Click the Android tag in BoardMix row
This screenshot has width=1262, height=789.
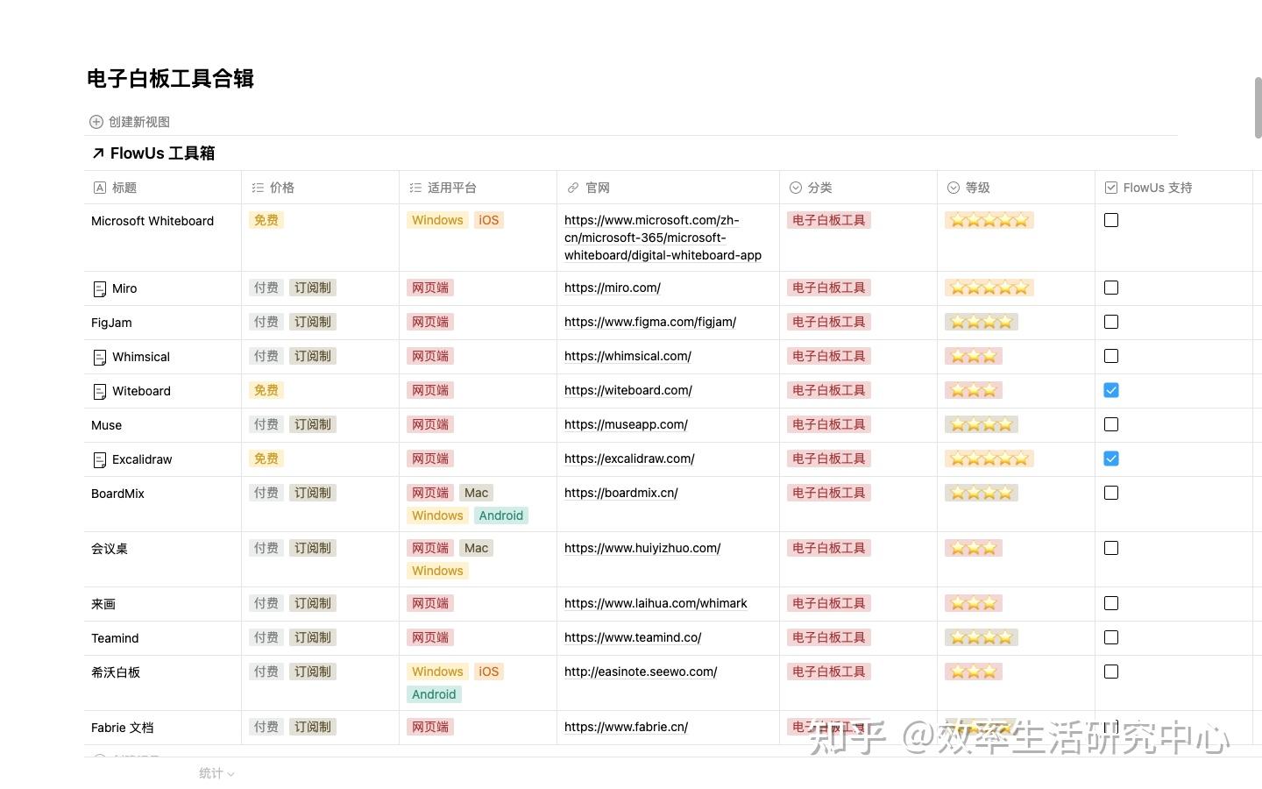[501, 515]
